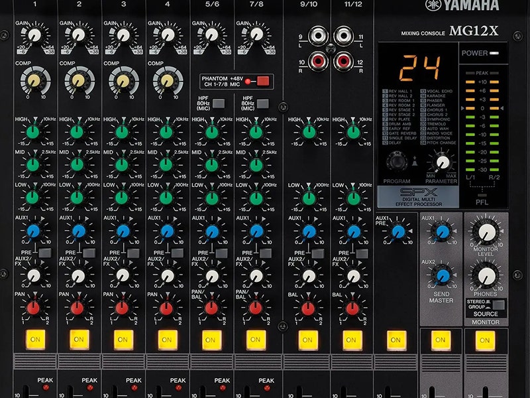Click the channel 1 LOW EQ knob
Screen dimensions: 530x398
32,198
